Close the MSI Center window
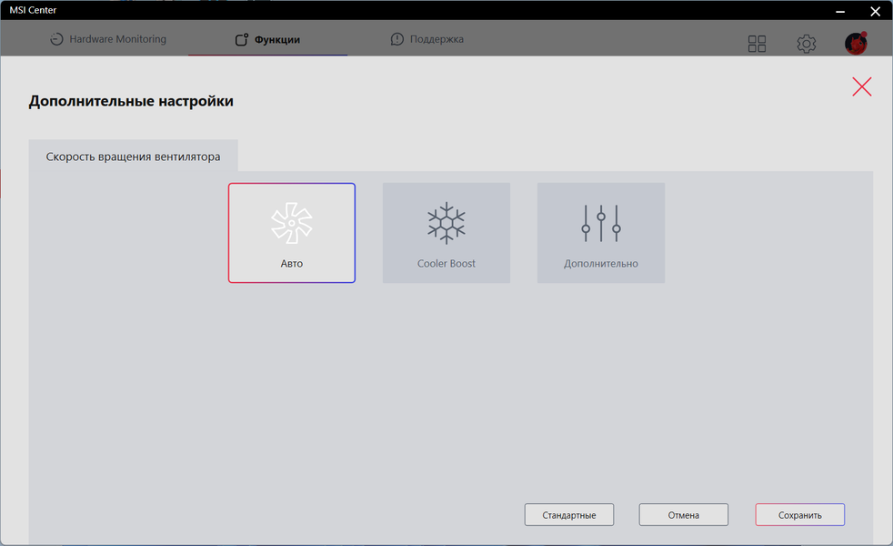This screenshot has height=546, width=893. (876, 11)
